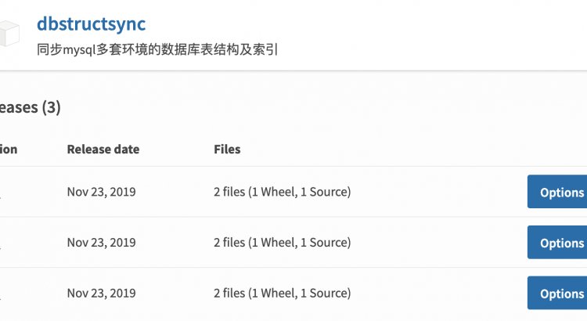Click the Releases (3) heading

coord(30,108)
